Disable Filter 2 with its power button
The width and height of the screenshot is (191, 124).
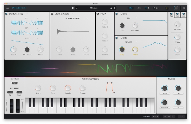(x=117, y=38)
